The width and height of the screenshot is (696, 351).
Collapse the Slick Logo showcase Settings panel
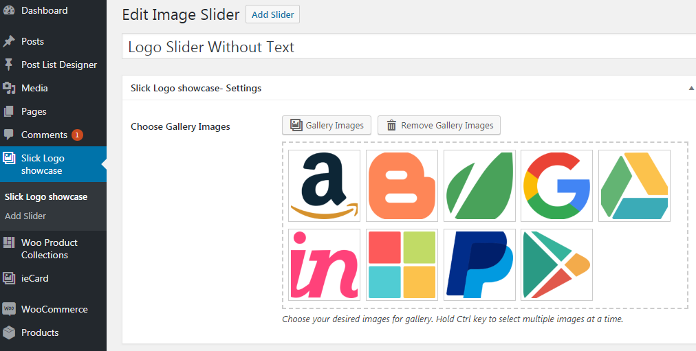(x=690, y=88)
